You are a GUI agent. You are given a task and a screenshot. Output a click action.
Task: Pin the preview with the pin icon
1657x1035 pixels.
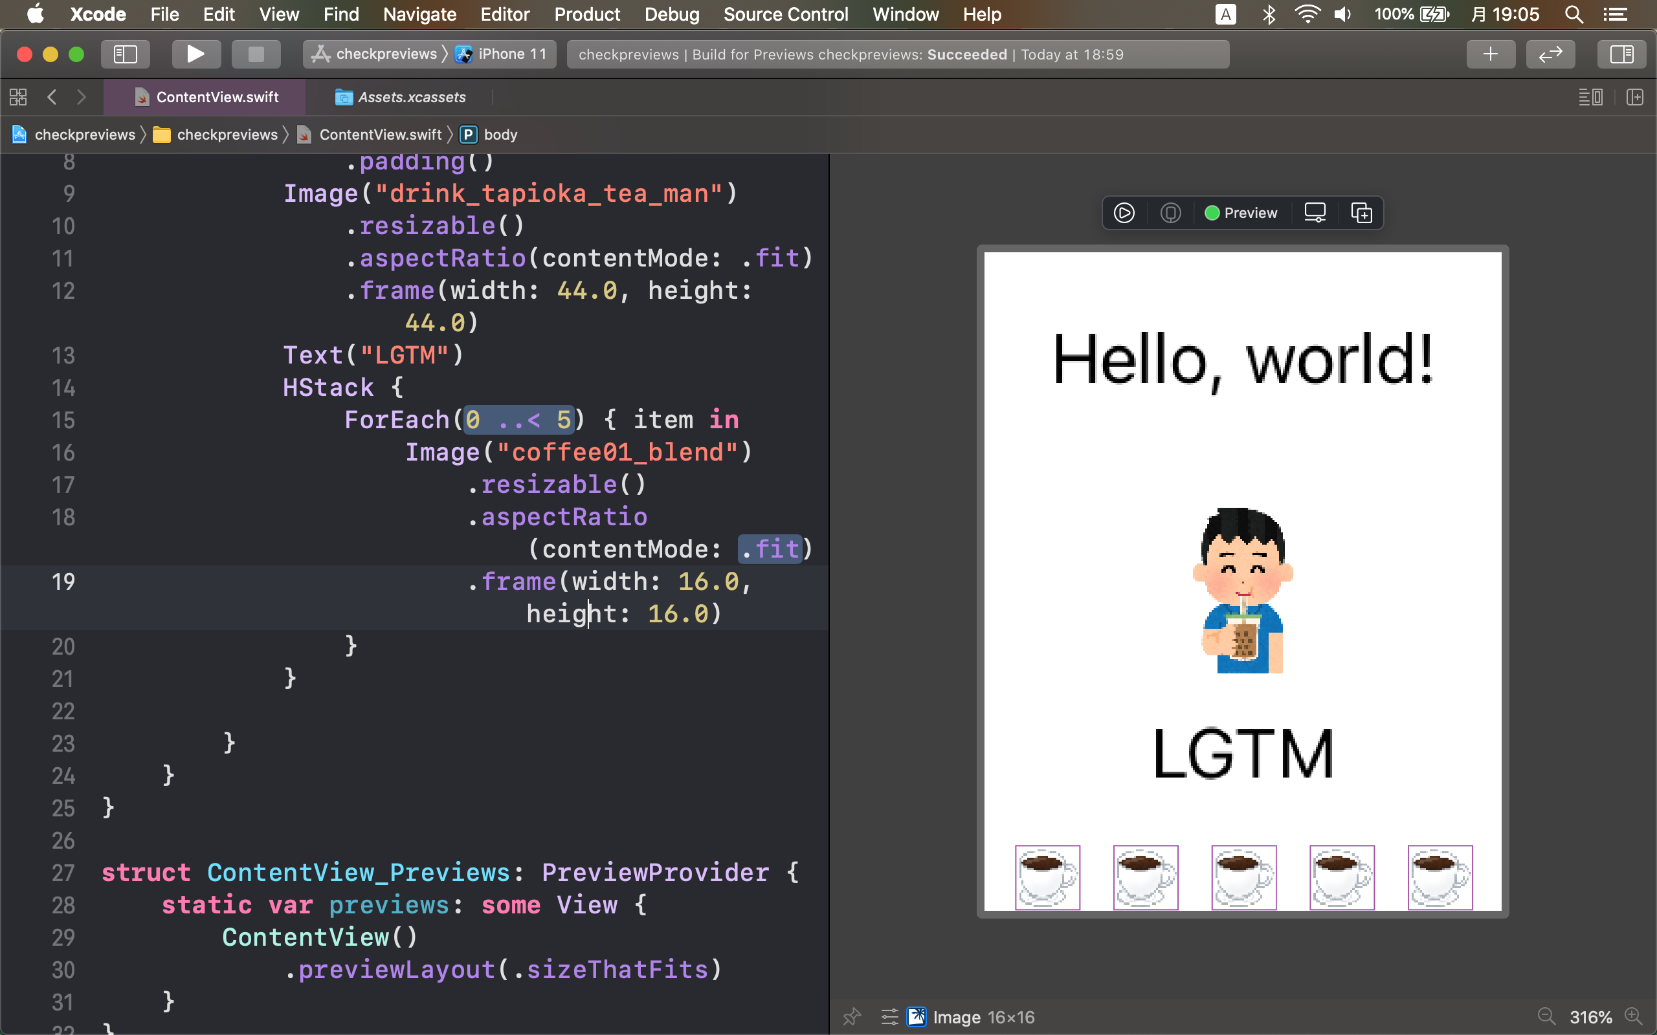click(852, 1016)
